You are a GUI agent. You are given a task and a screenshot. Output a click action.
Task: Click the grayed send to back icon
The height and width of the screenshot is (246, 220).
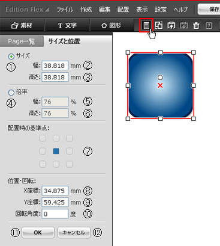click(184, 25)
